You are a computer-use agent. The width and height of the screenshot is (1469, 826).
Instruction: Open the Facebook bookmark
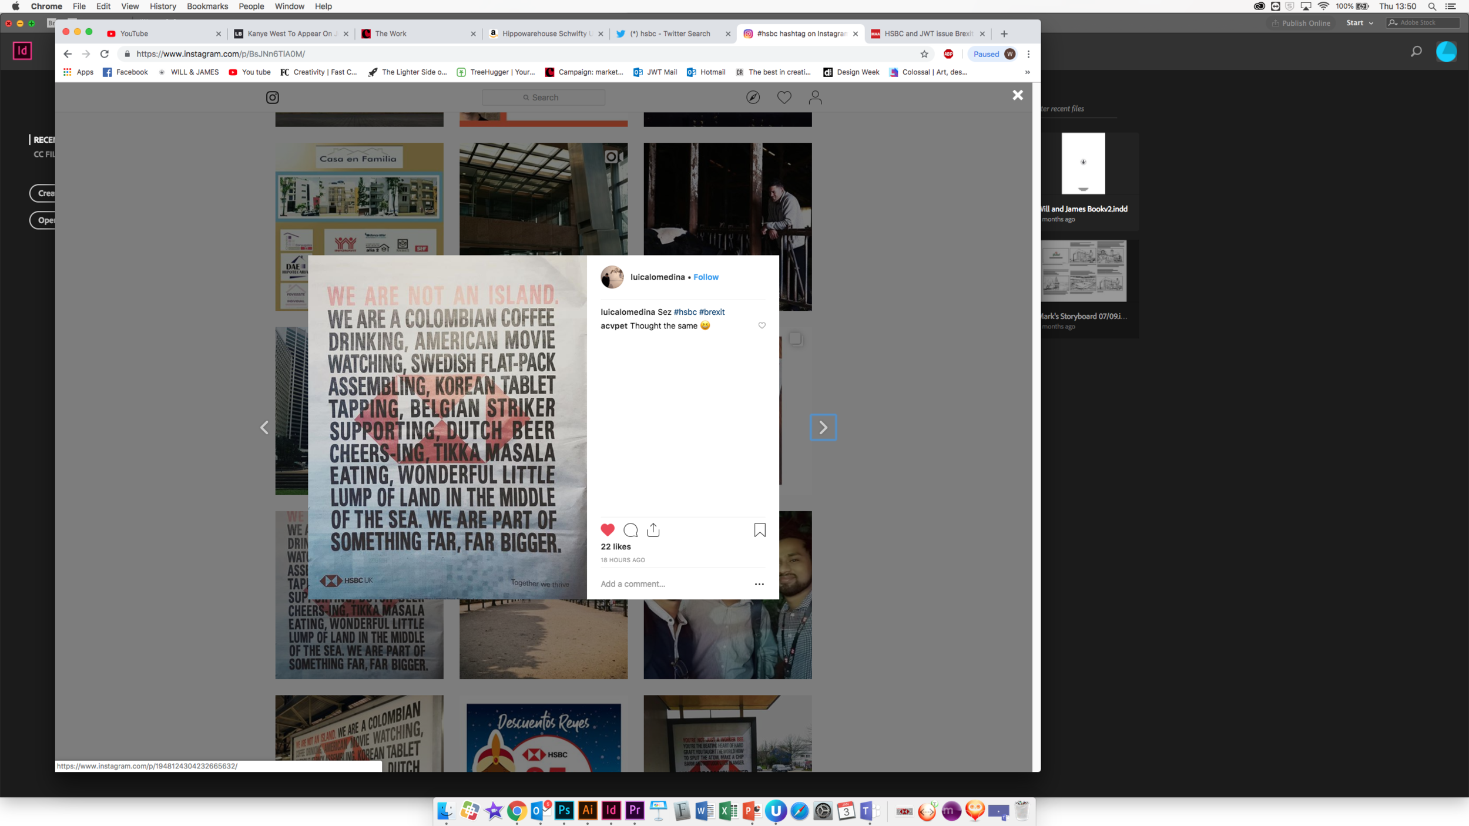tap(125, 72)
